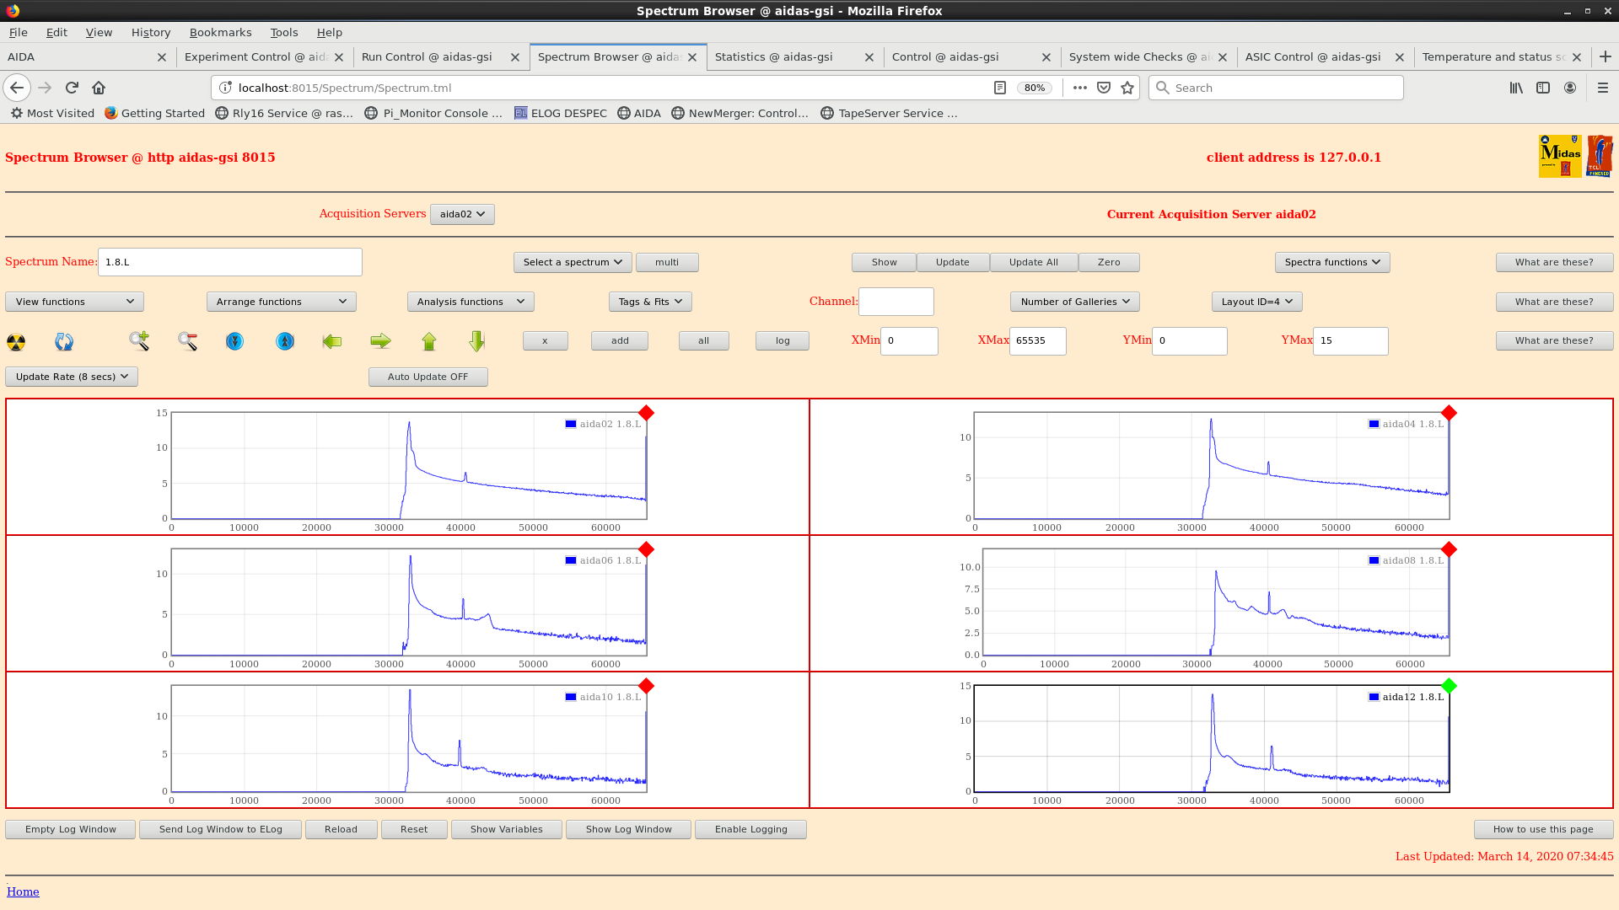Click the blue double down-arrow icon
The height and width of the screenshot is (910, 1619).
(x=234, y=341)
